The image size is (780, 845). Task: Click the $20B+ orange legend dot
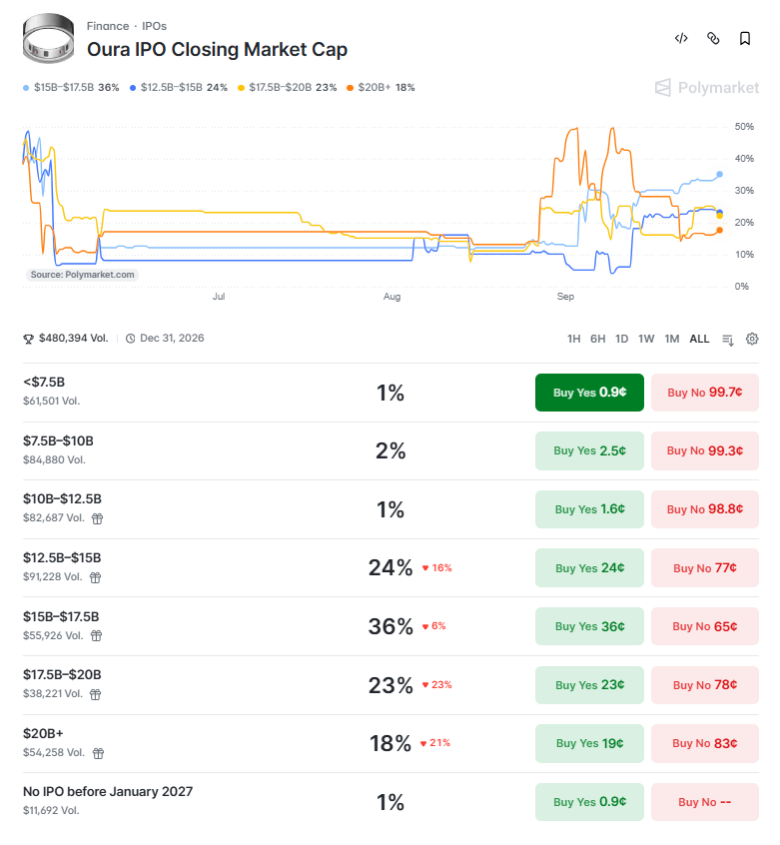point(351,88)
